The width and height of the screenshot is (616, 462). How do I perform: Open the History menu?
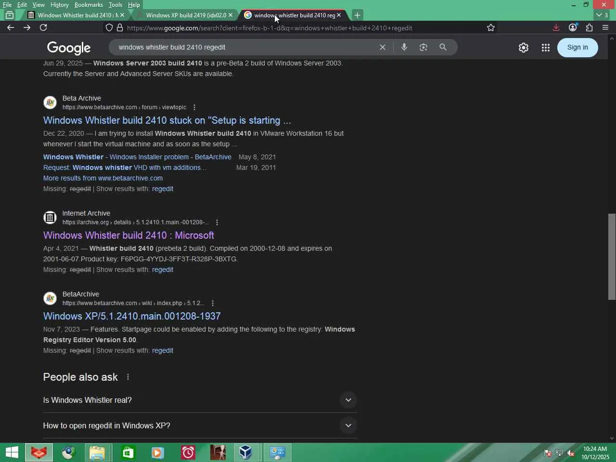pos(59,5)
